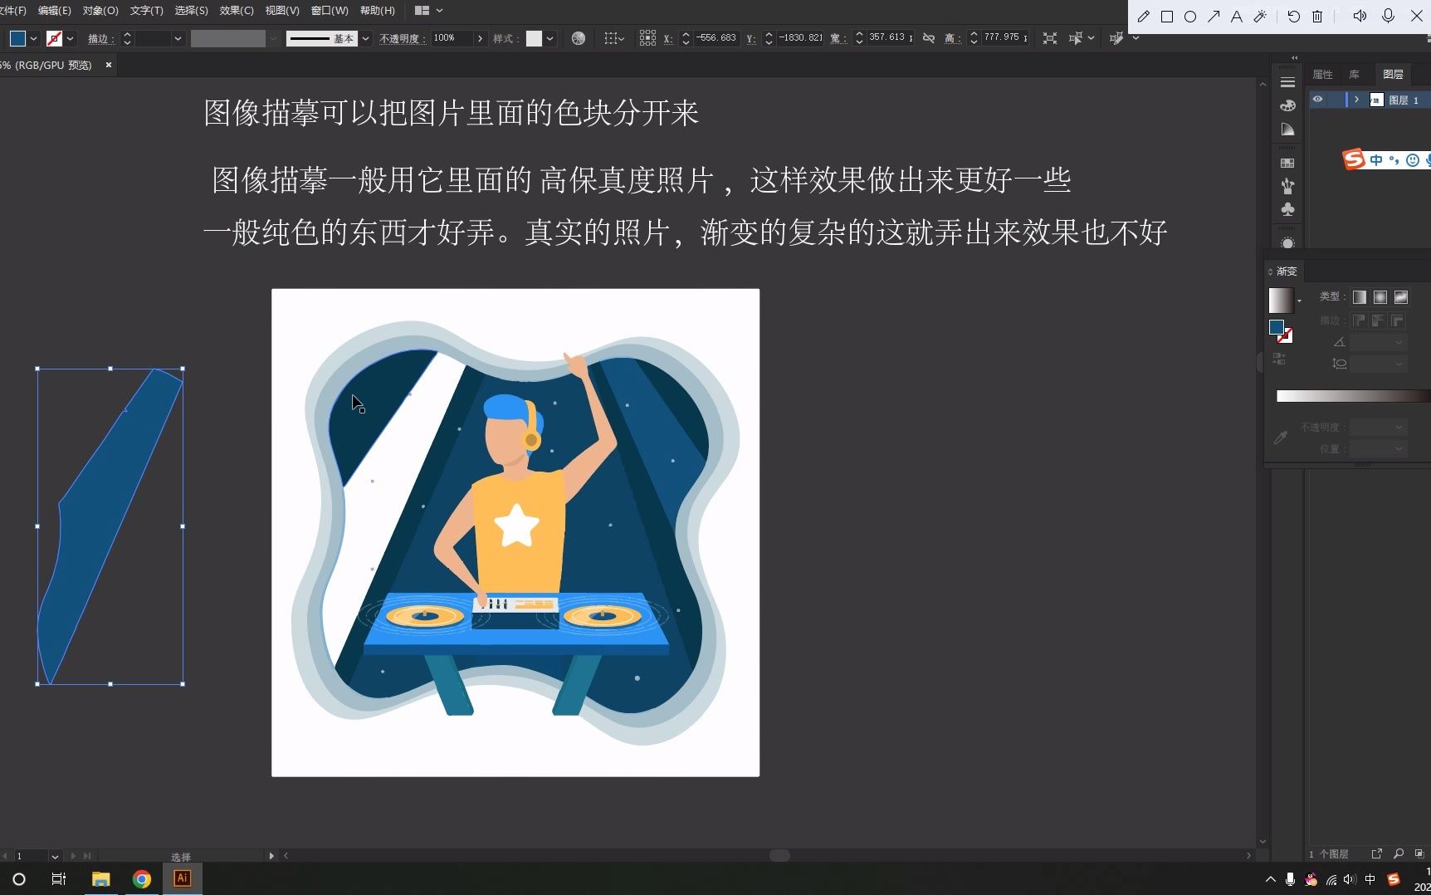Select the linear gradient type
Viewport: 1431px width, 895px height.
(x=1360, y=297)
